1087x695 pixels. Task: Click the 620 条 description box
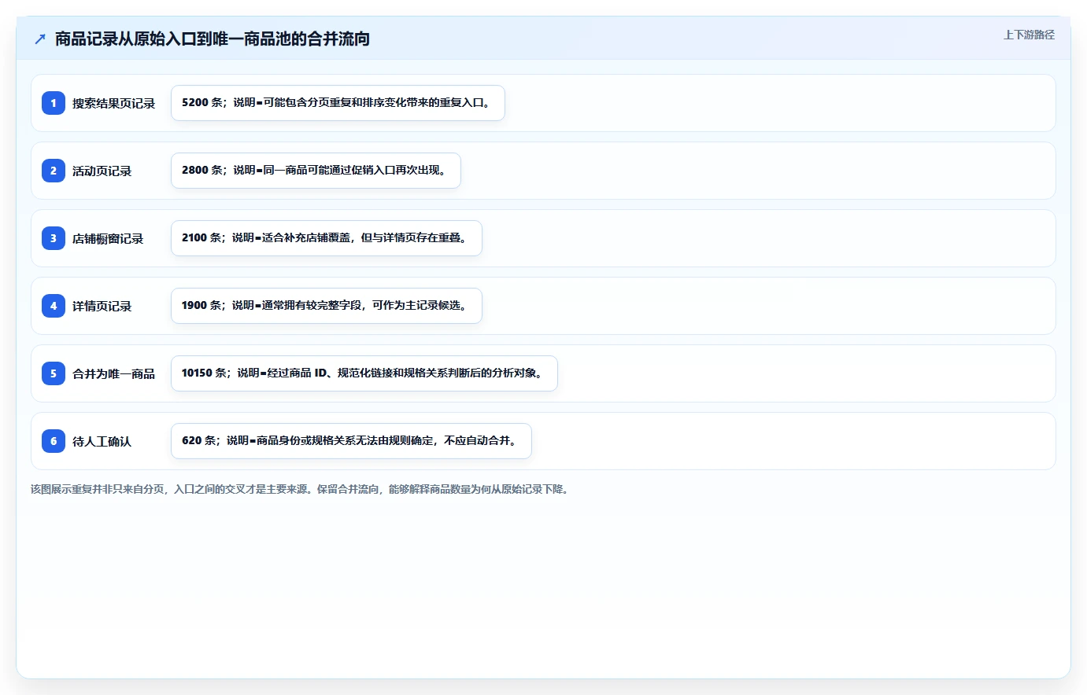[x=351, y=441]
